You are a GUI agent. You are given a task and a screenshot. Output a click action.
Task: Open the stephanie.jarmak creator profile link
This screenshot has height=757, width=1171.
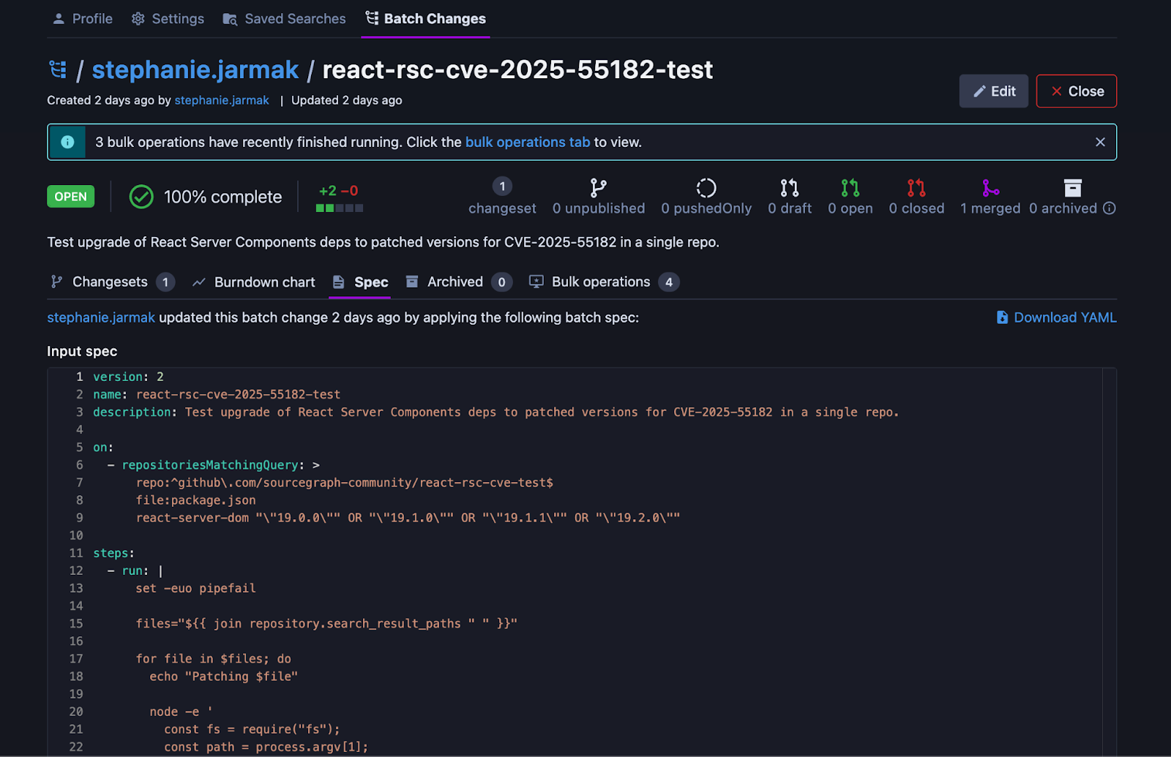pyautogui.click(x=222, y=100)
